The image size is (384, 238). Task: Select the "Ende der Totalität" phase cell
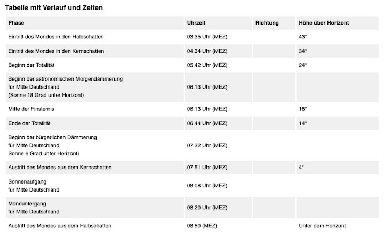click(30, 123)
